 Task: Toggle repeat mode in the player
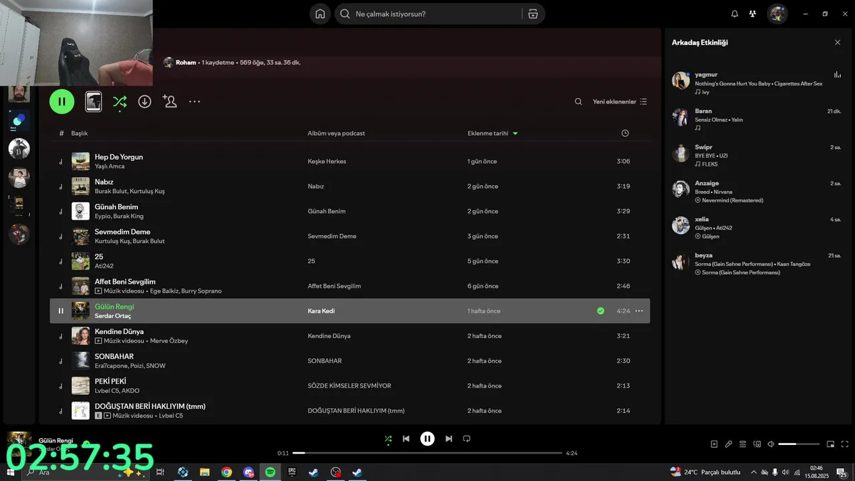tap(467, 439)
